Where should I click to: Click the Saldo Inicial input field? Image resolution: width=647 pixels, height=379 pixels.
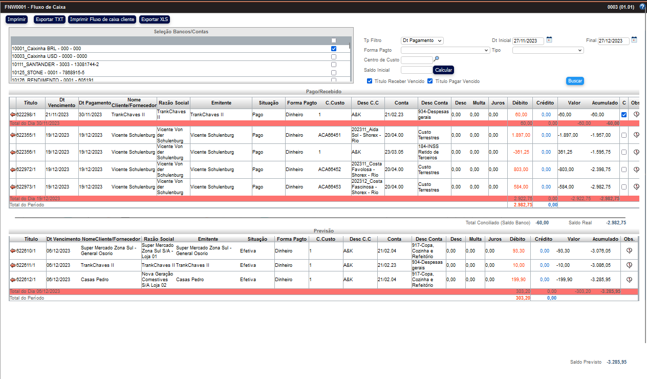click(416, 70)
